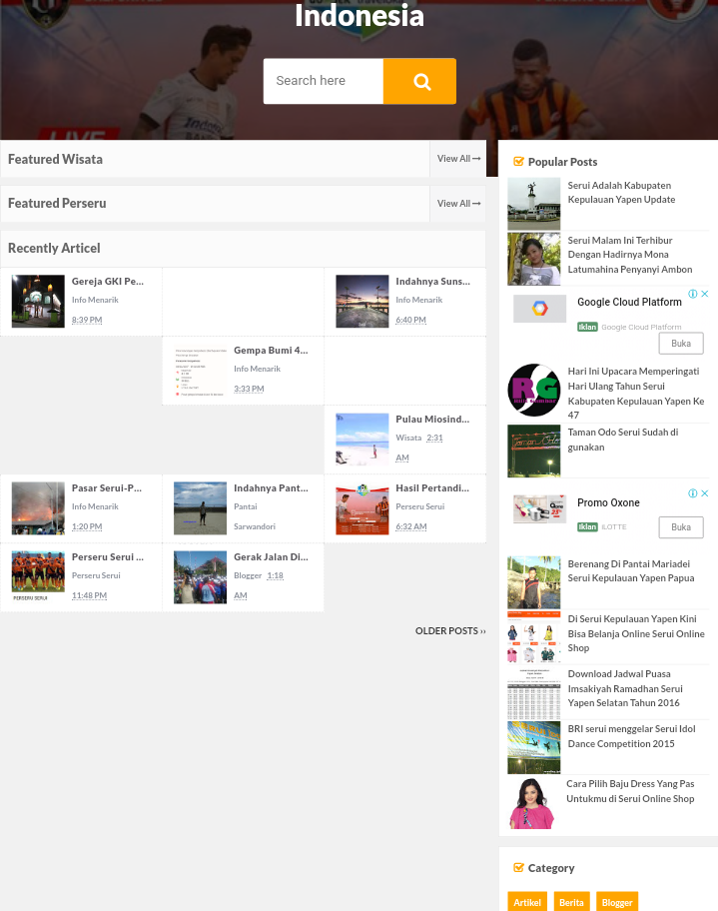Screen dimensions: 718x911
Task: Go to OLDER POSTS page
Action: 450,631
